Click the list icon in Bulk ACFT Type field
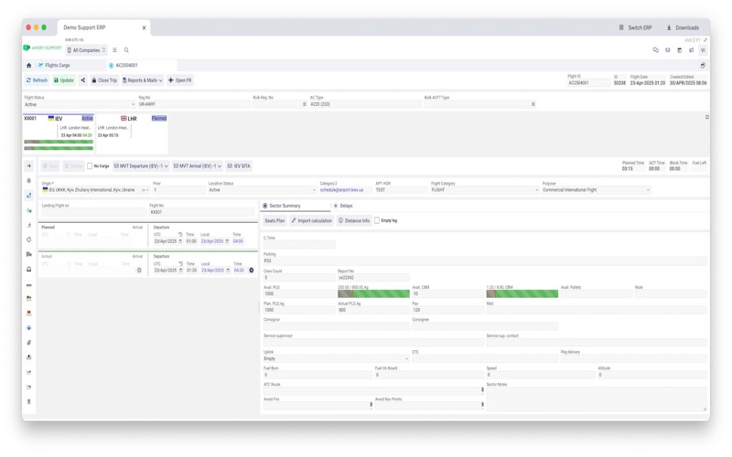This screenshot has height=457, width=732. tap(533, 104)
